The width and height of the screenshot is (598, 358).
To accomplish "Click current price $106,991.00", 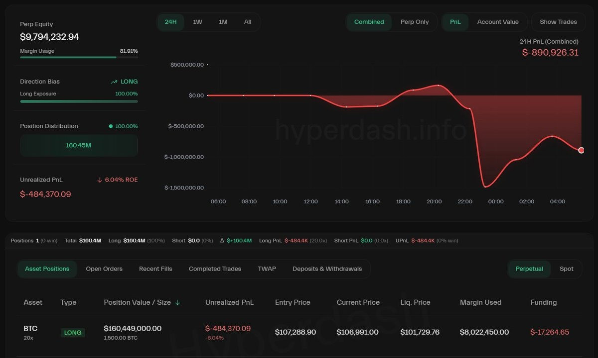I will 357,332.
